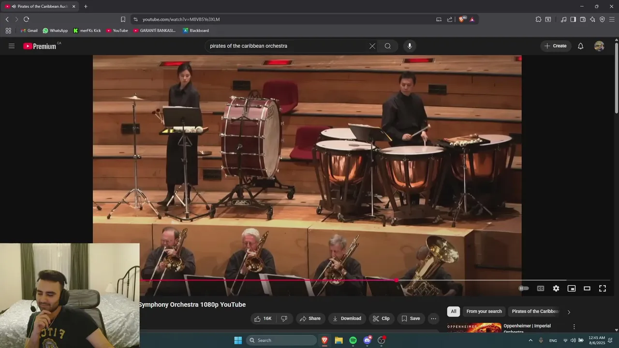Share this page icon in address bar
Viewport: 619px width, 348px height.
pyautogui.click(x=450, y=19)
